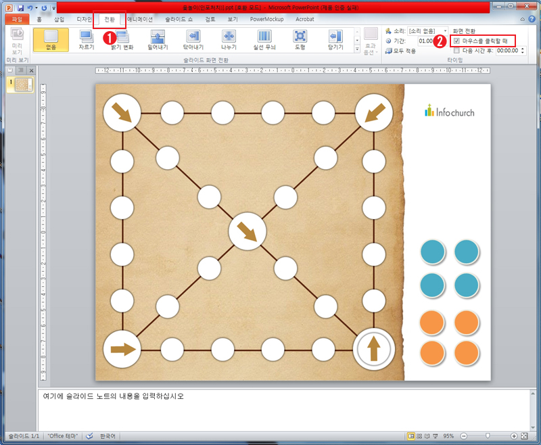Enable 다음 시간 후 checkbox
The width and height of the screenshot is (541, 445).
click(457, 50)
